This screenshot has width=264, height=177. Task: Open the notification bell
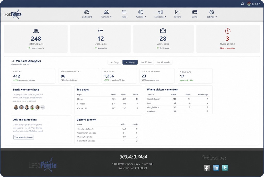pos(242,4)
